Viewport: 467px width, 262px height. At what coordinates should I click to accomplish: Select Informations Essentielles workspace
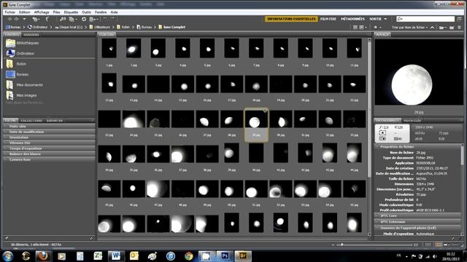[291, 19]
